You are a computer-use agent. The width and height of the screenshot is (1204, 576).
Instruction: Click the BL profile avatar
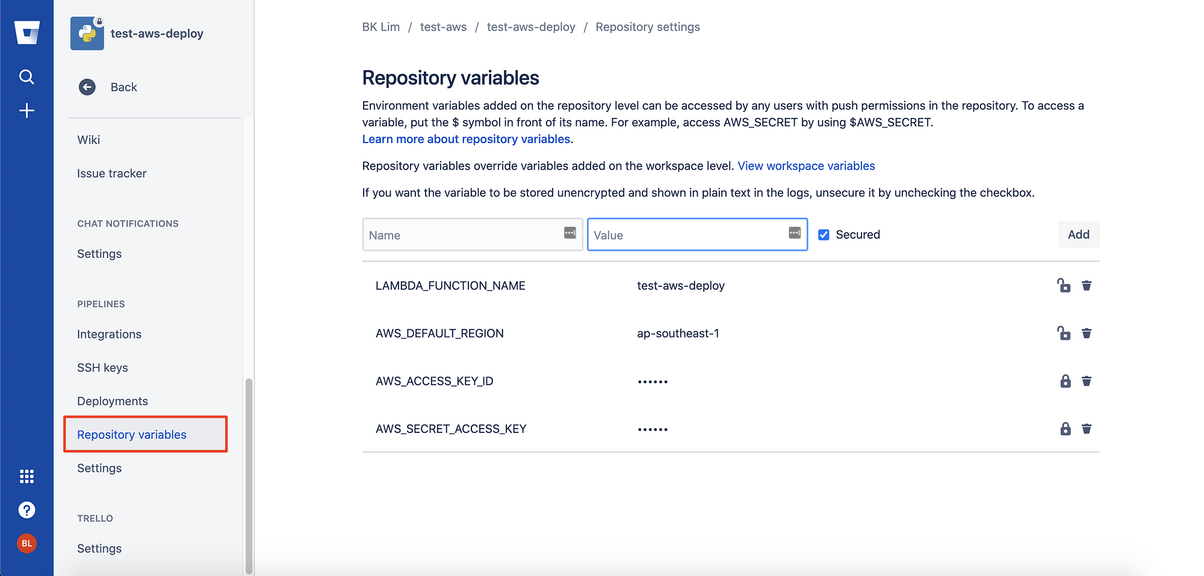click(x=26, y=544)
